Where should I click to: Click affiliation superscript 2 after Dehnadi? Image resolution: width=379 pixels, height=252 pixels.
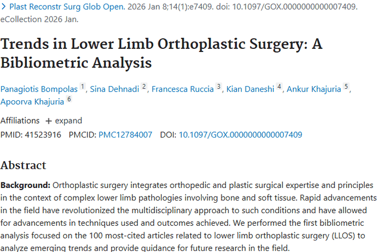[144, 87]
